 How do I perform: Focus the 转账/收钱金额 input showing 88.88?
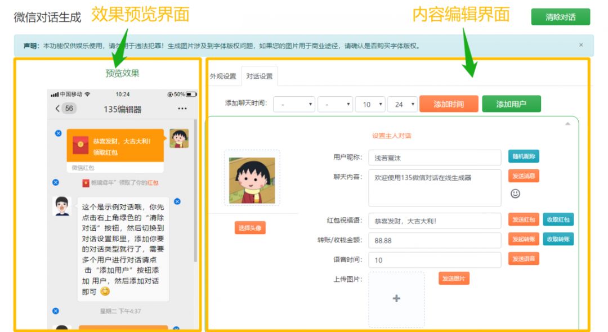click(435, 240)
